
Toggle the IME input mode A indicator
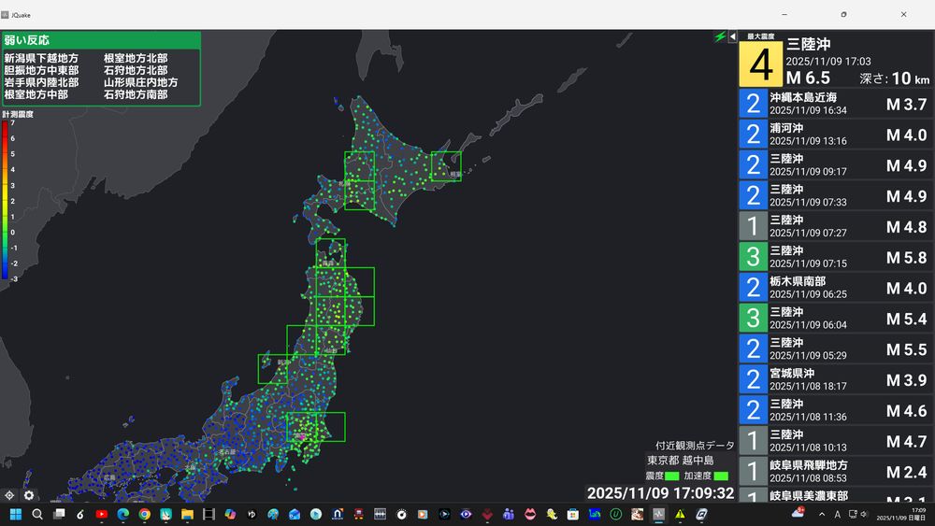pos(837,514)
